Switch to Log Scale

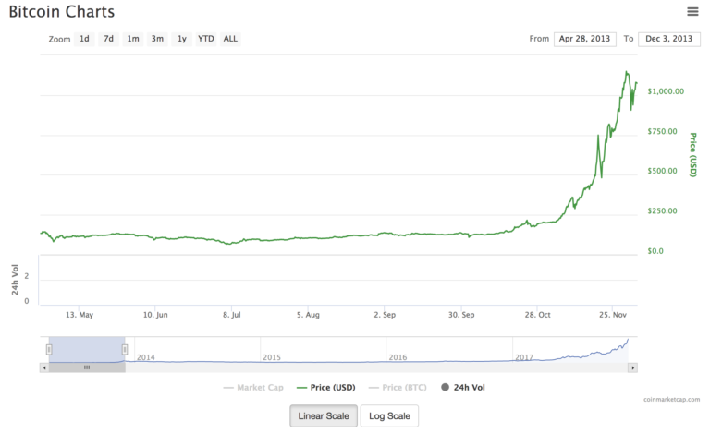click(x=389, y=416)
